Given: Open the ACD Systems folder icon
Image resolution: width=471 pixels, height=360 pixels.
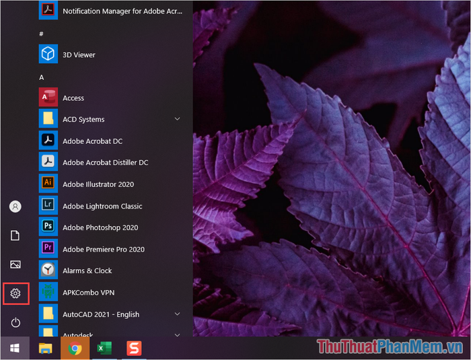Looking at the screenshot, I should pyautogui.click(x=48, y=118).
